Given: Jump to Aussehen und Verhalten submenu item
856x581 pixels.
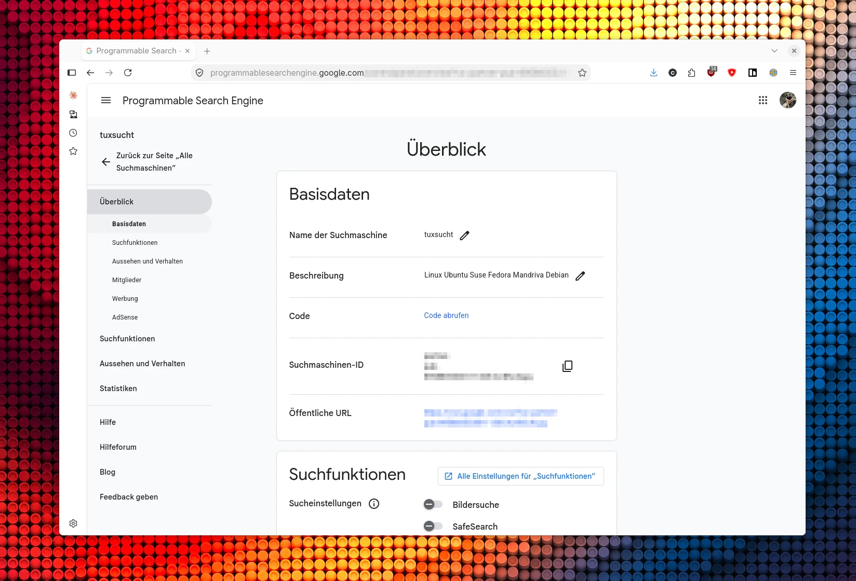Looking at the screenshot, I should pos(148,261).
